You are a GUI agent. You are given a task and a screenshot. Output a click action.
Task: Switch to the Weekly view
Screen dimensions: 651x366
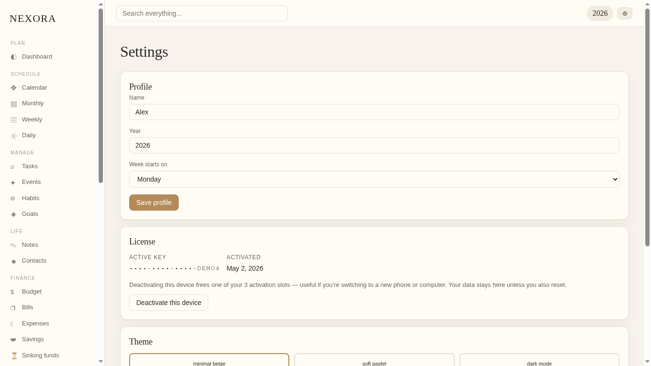(49, 120)
